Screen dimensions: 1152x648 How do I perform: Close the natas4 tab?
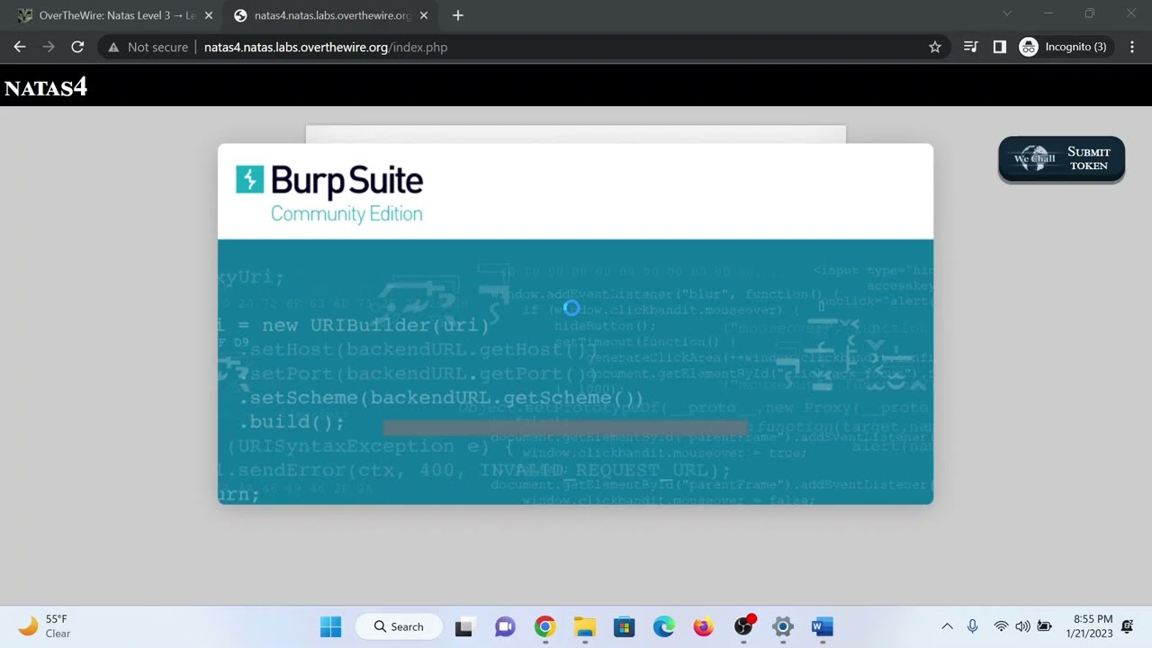pos(424,15)
